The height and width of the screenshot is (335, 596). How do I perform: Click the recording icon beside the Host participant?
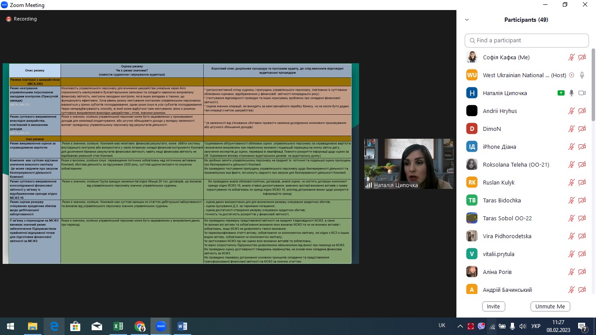coord(572,75)
